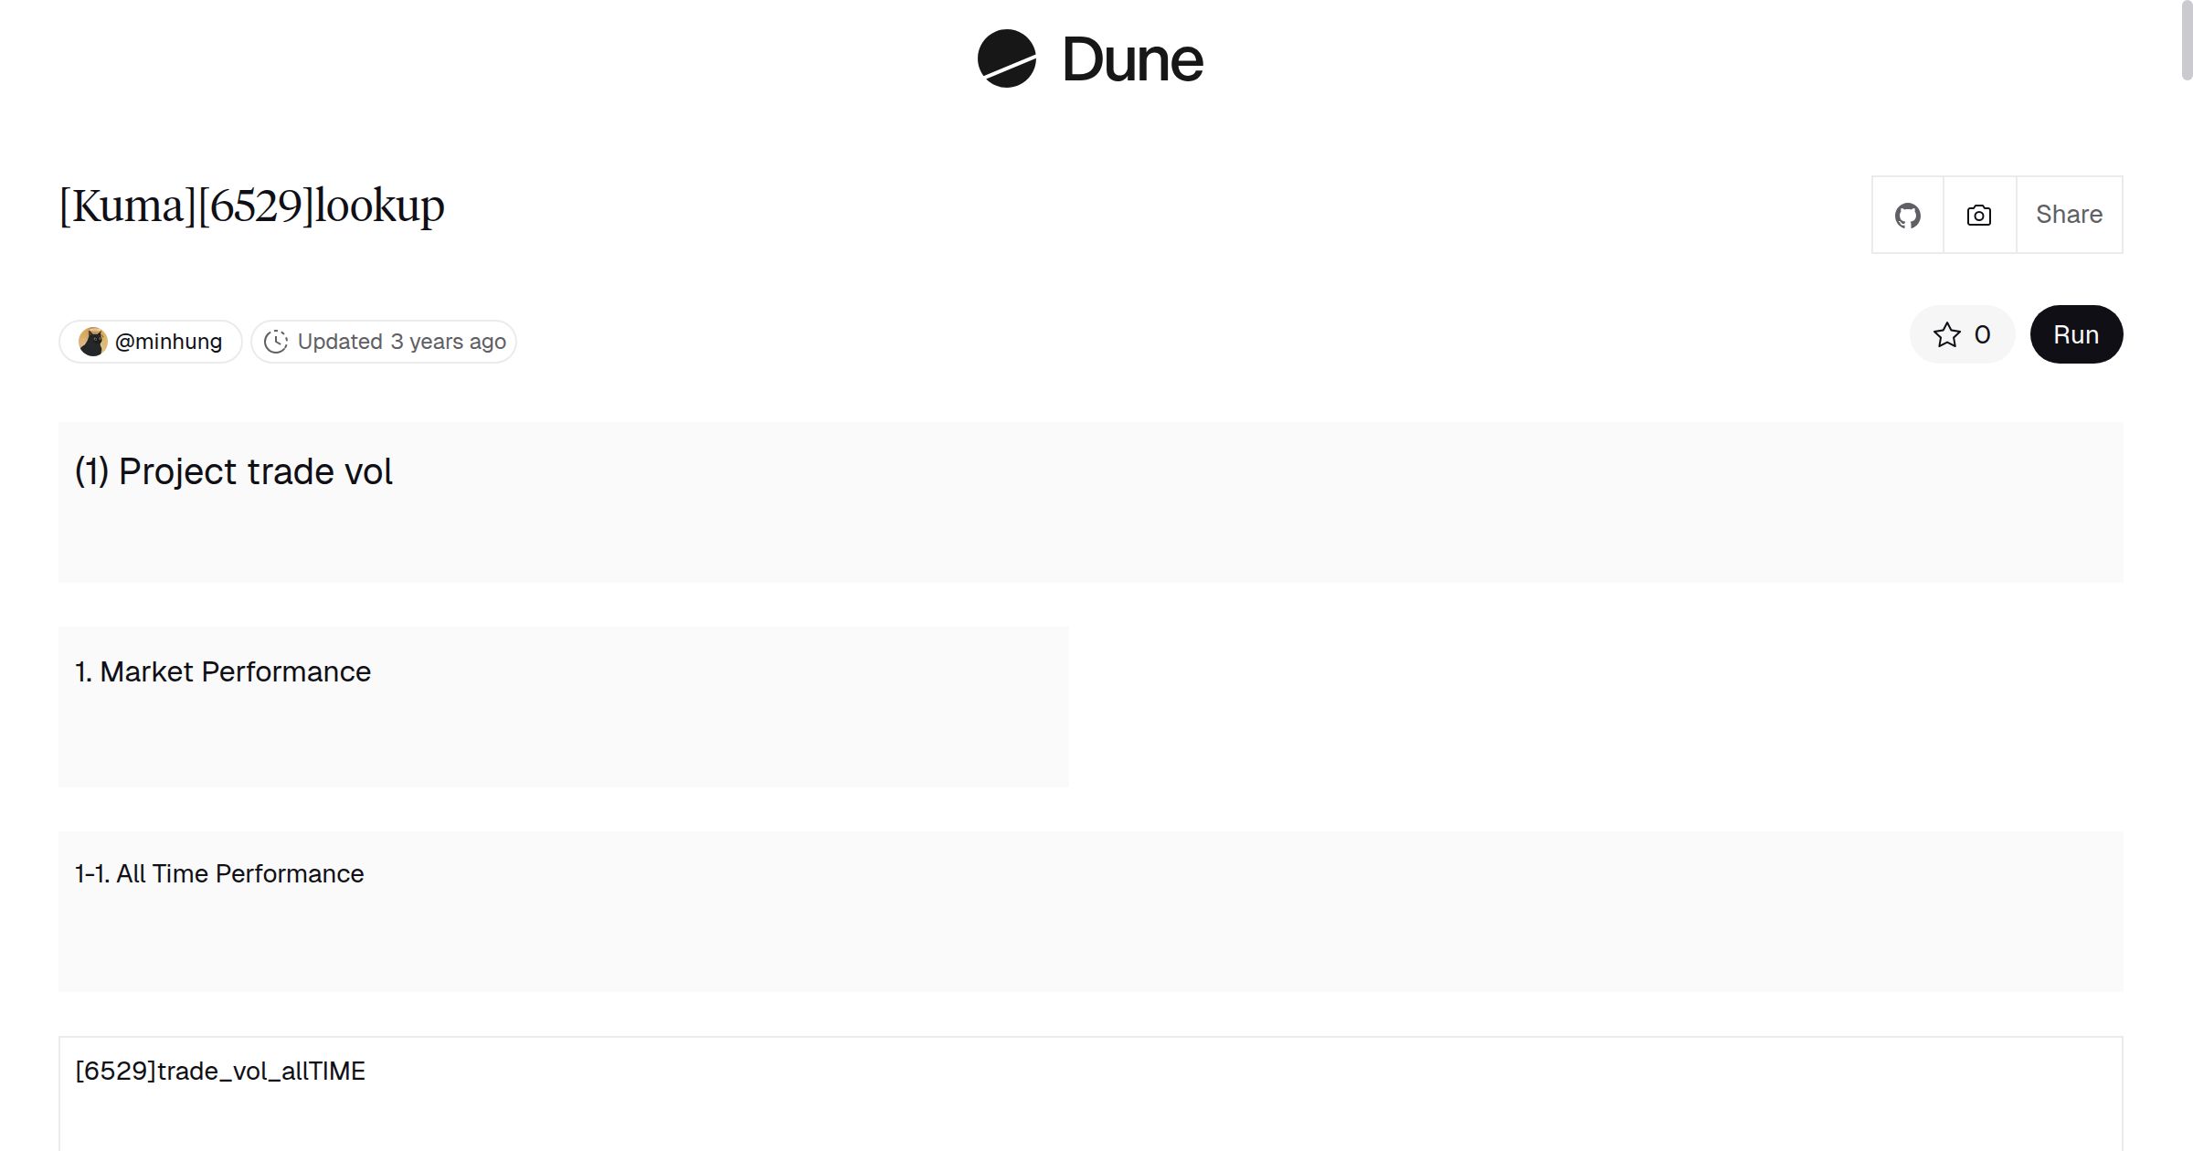Click the clock icon beside Updated

point(275,342)
